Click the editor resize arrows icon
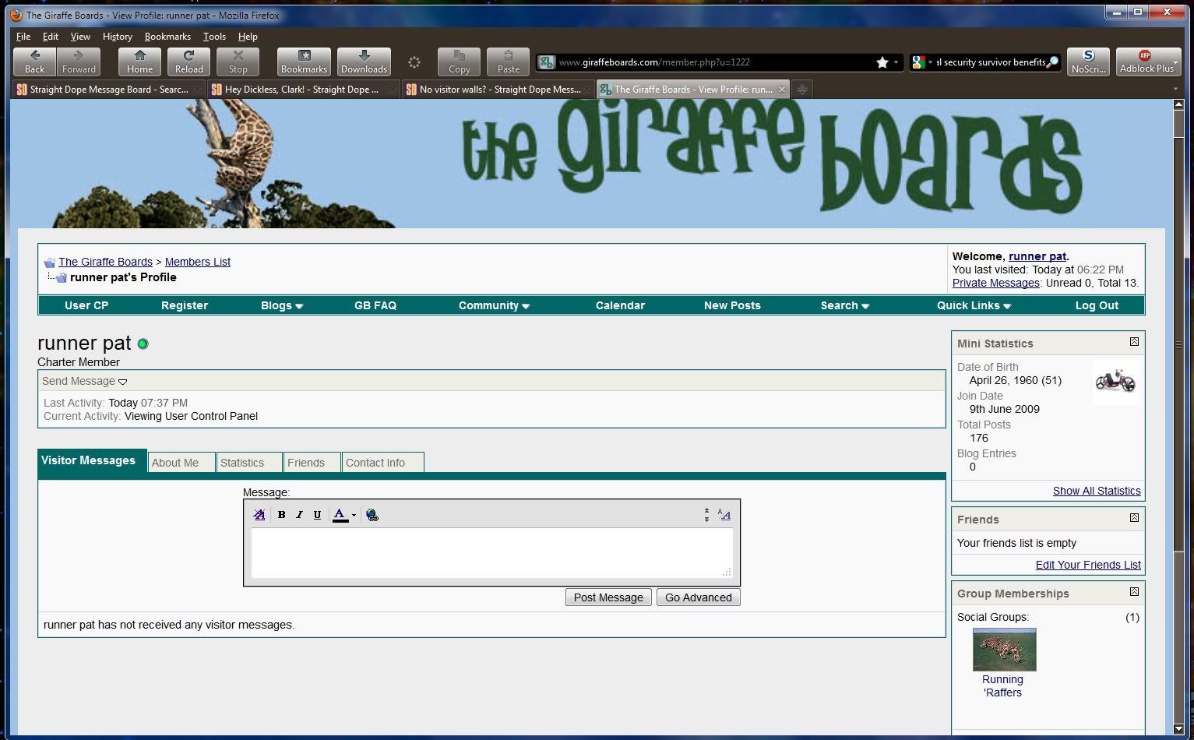This screenshot has width=1194, height=740. point(706,515)
